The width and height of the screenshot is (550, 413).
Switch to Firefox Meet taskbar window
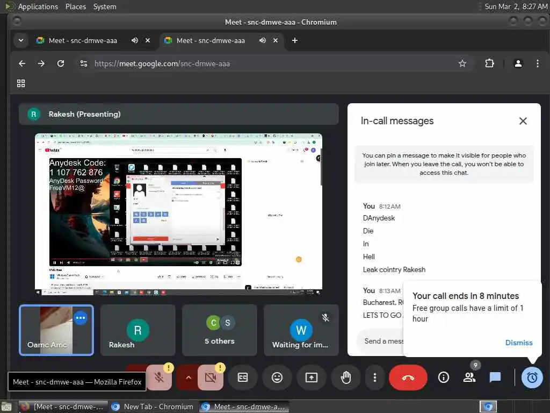[x=63, y=407]
